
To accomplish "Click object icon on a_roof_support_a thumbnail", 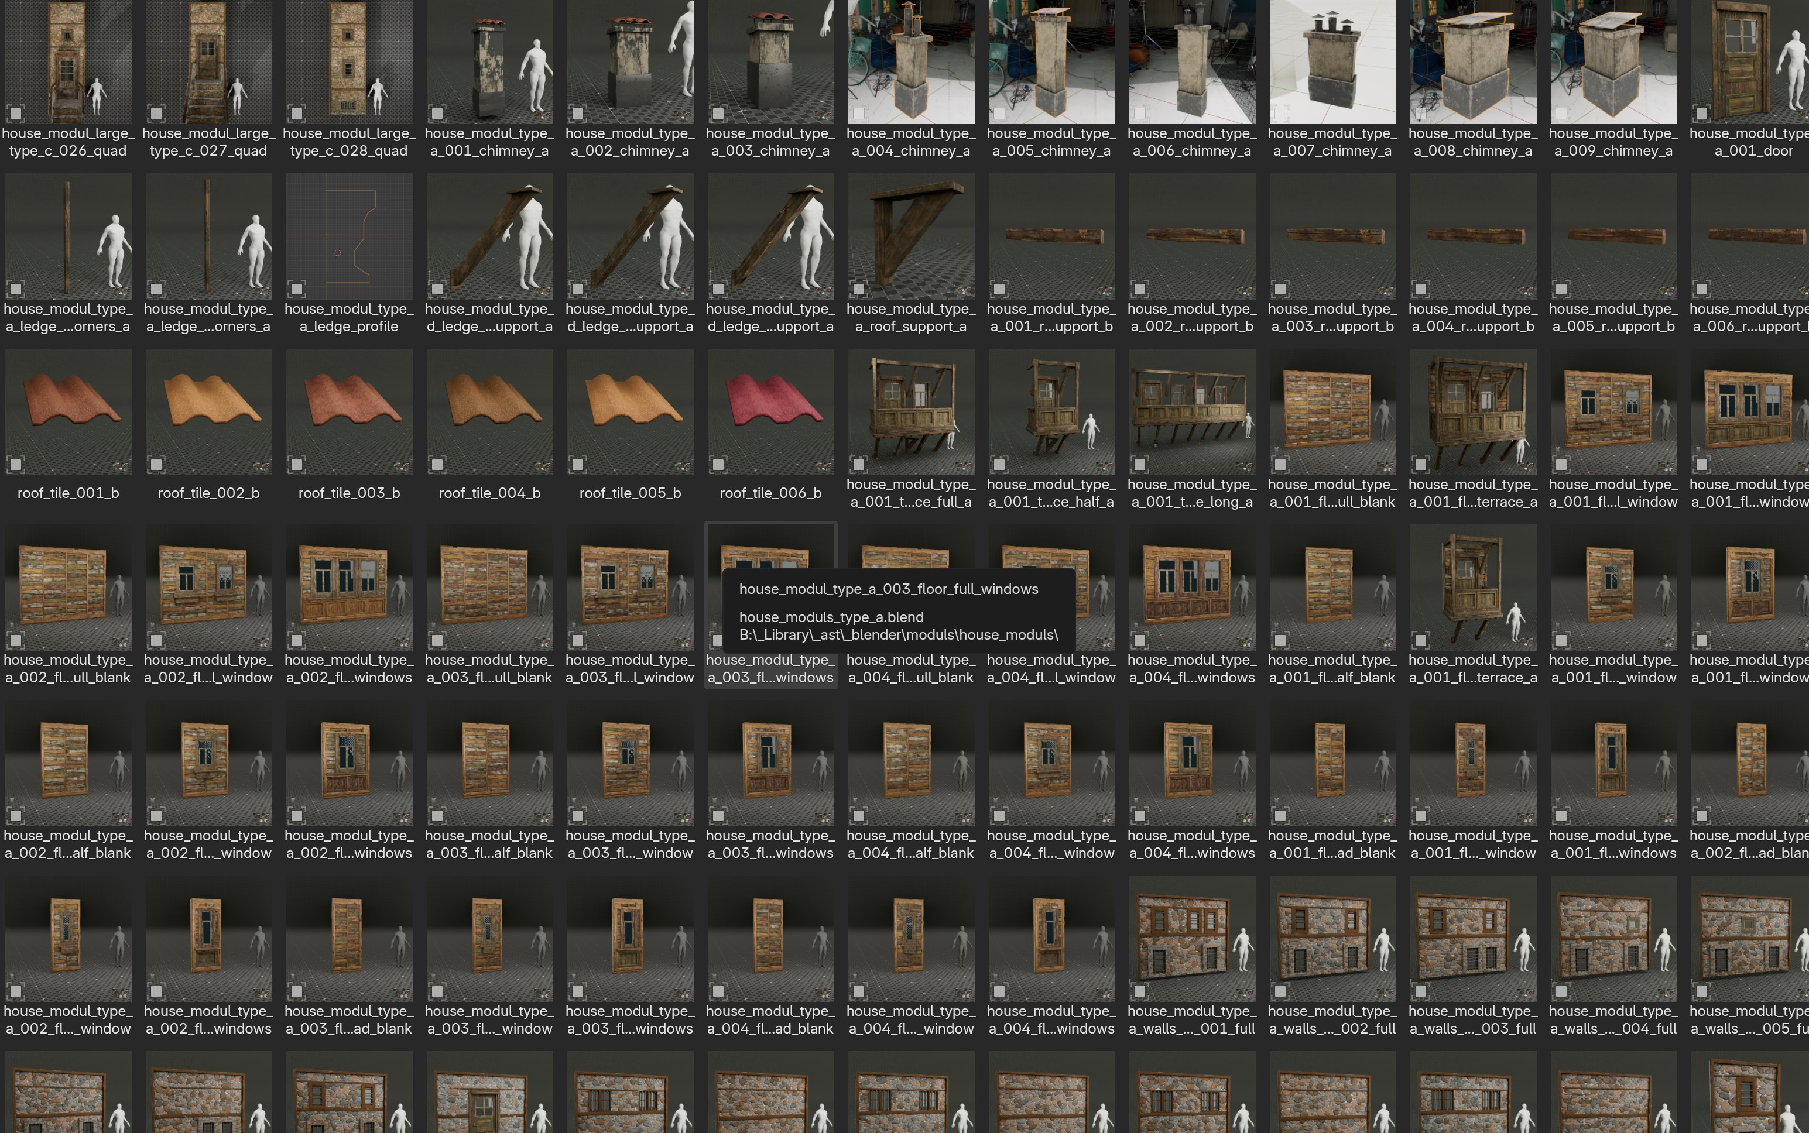I will point(859,289).
